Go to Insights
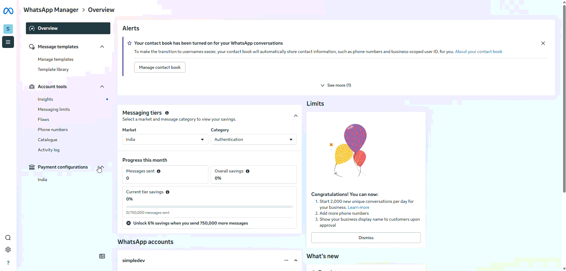The image size is (566, 271). pyautogui.click(x=46, y=99)
